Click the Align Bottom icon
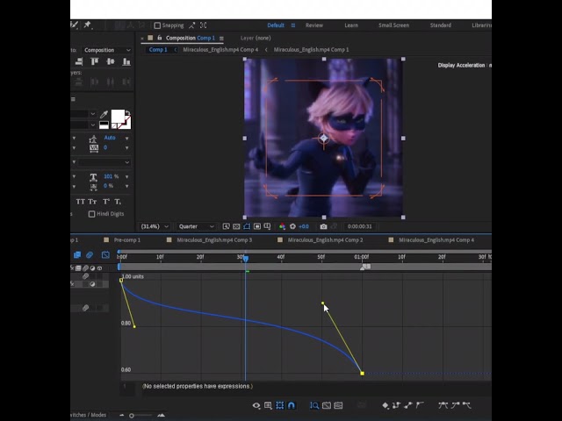The image size is (562, 421). [126, 61]
